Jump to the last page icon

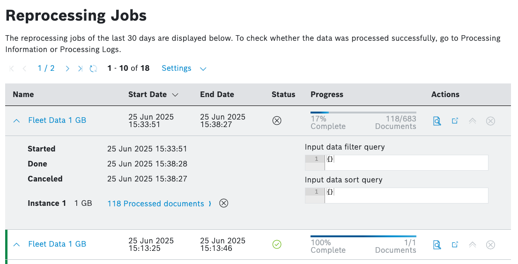(80, 68)
